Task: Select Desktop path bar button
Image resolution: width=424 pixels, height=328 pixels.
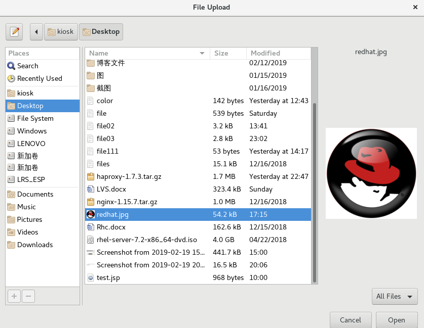Action: [x=101, y=32]
